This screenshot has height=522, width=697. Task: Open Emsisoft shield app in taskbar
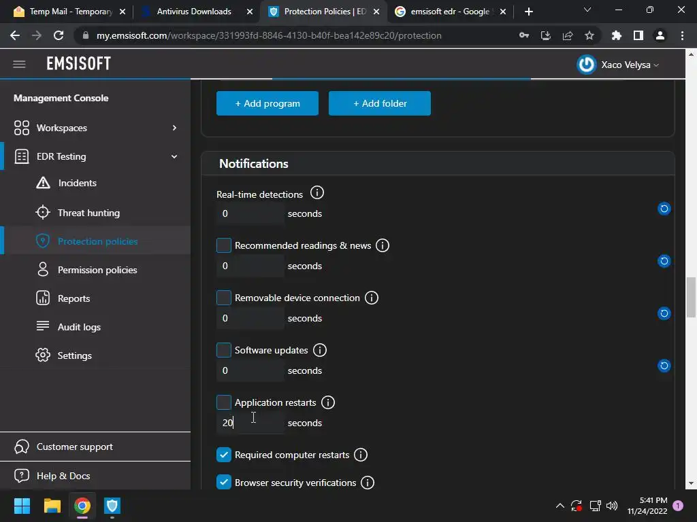(x=112, y=506)
